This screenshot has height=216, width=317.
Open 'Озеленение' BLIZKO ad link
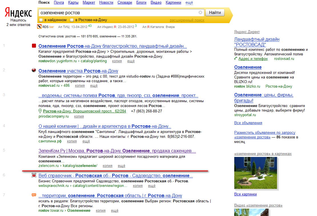click(x=248, y=67)
